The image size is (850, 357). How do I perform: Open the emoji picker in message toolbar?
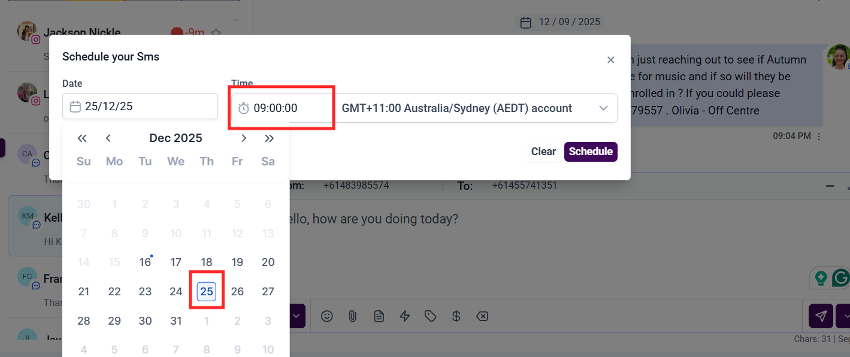point(326,316)
